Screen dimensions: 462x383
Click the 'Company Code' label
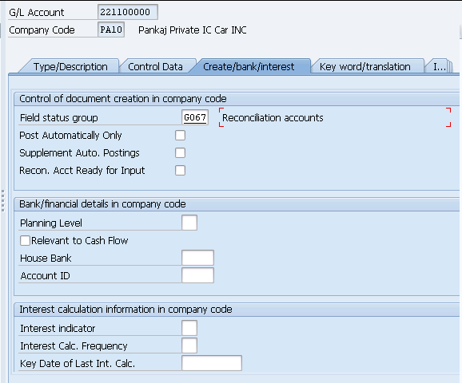click(x=42, y=30)
